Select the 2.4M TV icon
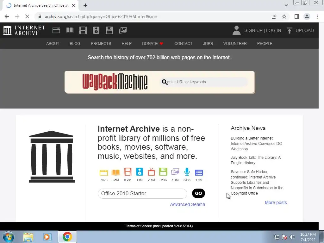The width and height of the screenshot is (324, 243). (151, 172)
